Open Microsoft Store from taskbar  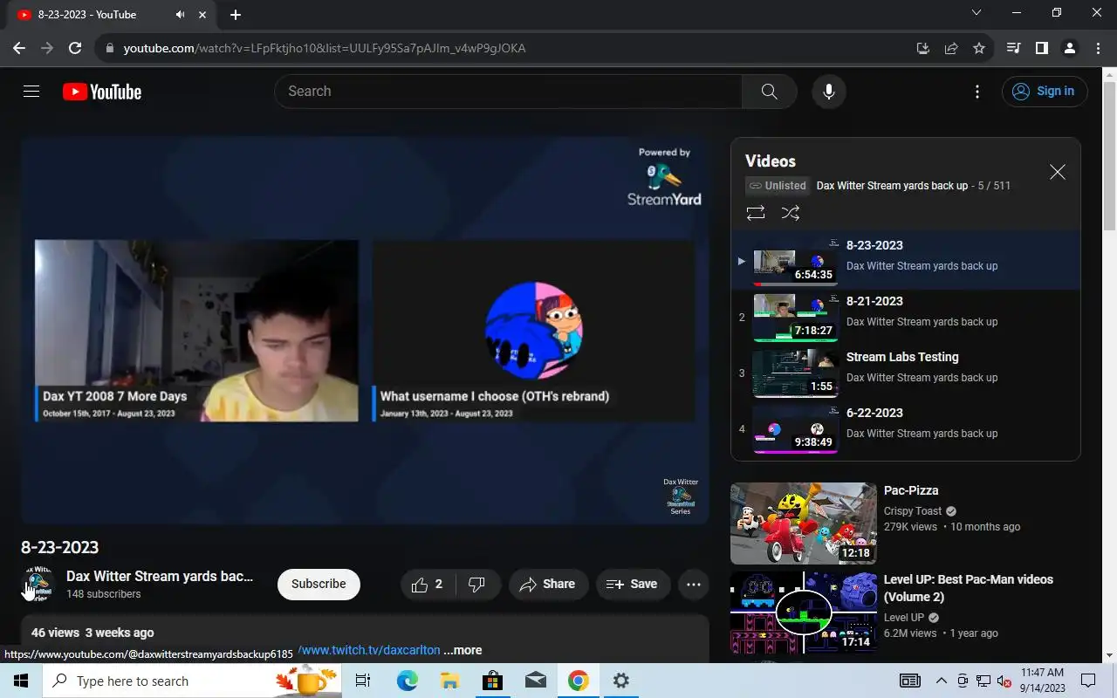(492, 681)
